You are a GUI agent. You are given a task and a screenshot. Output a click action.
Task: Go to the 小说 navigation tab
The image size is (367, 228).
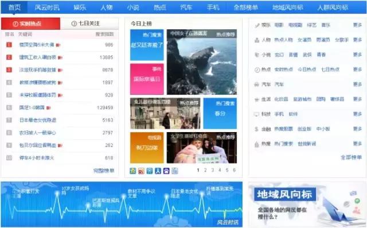tap(133, 7)
